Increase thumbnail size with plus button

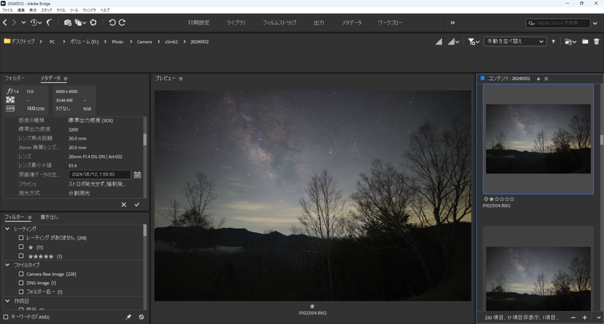tap(584, 317)
